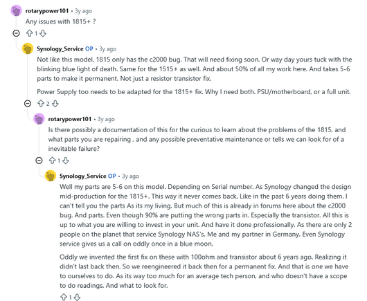Upvote rotarypower101's documentation question comment

(52, 161)
